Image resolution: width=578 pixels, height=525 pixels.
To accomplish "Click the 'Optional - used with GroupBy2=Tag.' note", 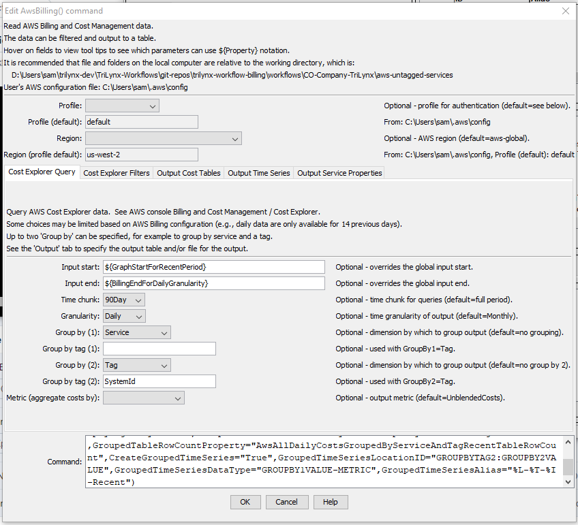I will (395, 382).
